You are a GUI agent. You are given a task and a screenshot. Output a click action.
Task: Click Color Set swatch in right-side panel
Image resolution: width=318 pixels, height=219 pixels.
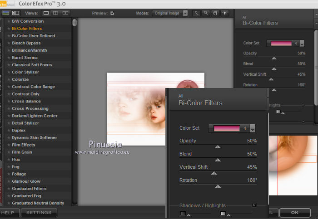tap(281, 44)
